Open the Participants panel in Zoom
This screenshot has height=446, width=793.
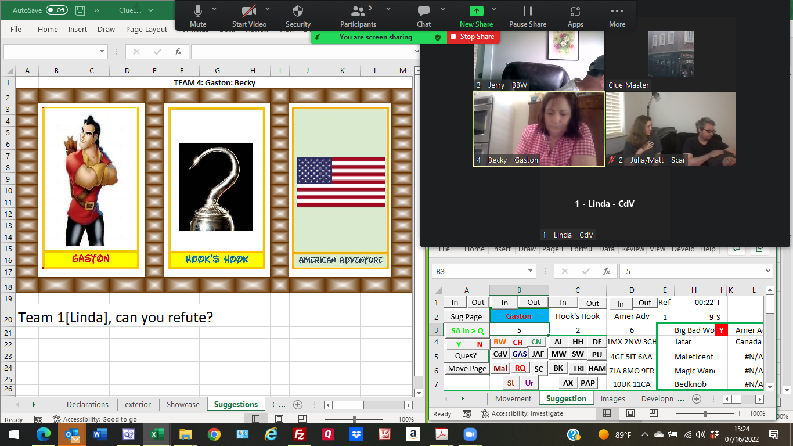358,16
